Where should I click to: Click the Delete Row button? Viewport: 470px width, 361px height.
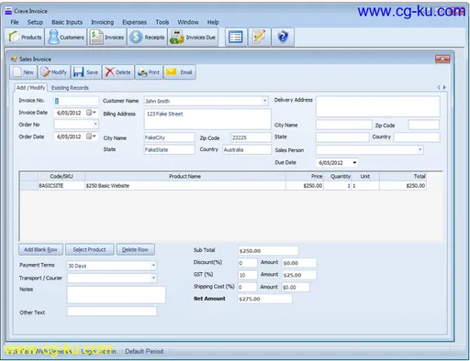click(135, 249)
